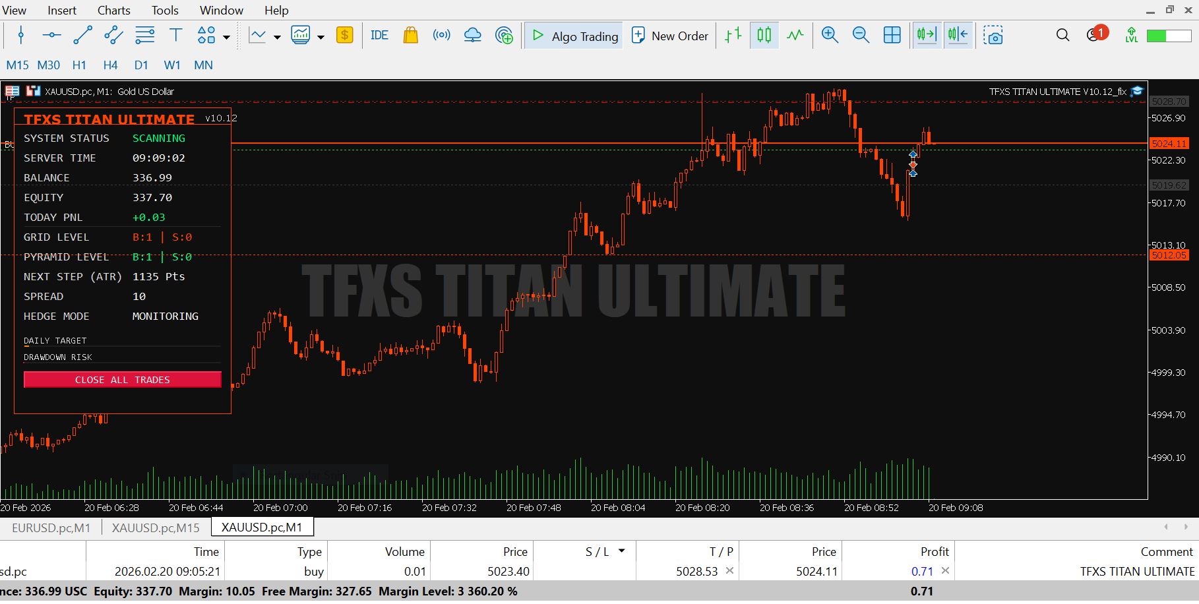Screen dimensions: 1199x604
Task: Open the S / L column sort dropdown
Action: [622, 550]
